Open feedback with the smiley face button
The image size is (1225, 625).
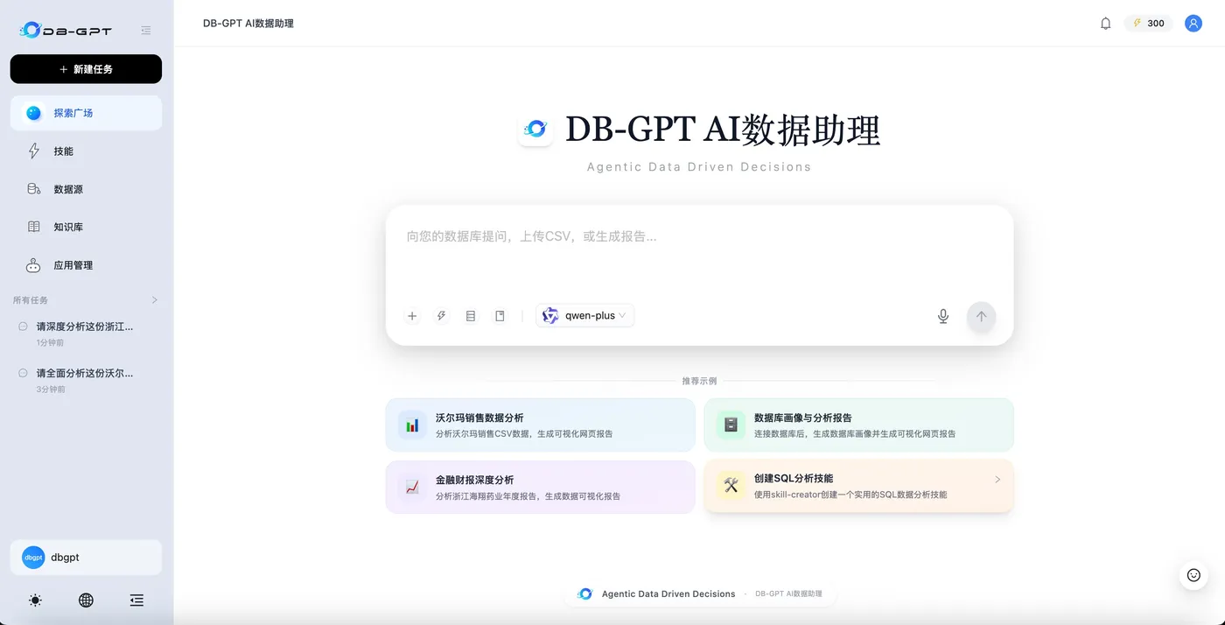1193,575
